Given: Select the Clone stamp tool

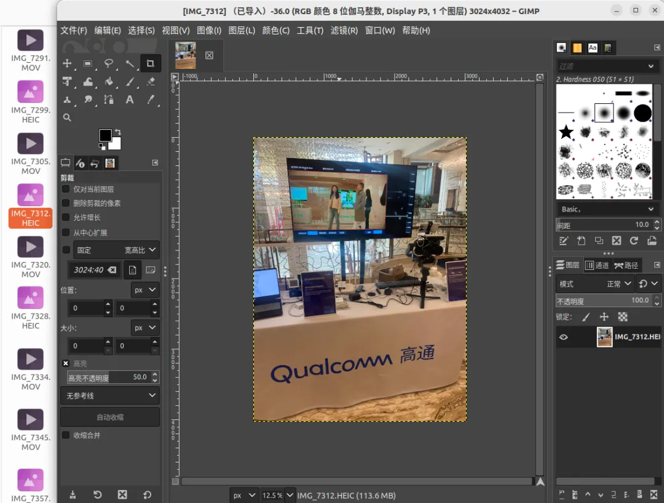Looking at the screenshot, I should point(67,100).
